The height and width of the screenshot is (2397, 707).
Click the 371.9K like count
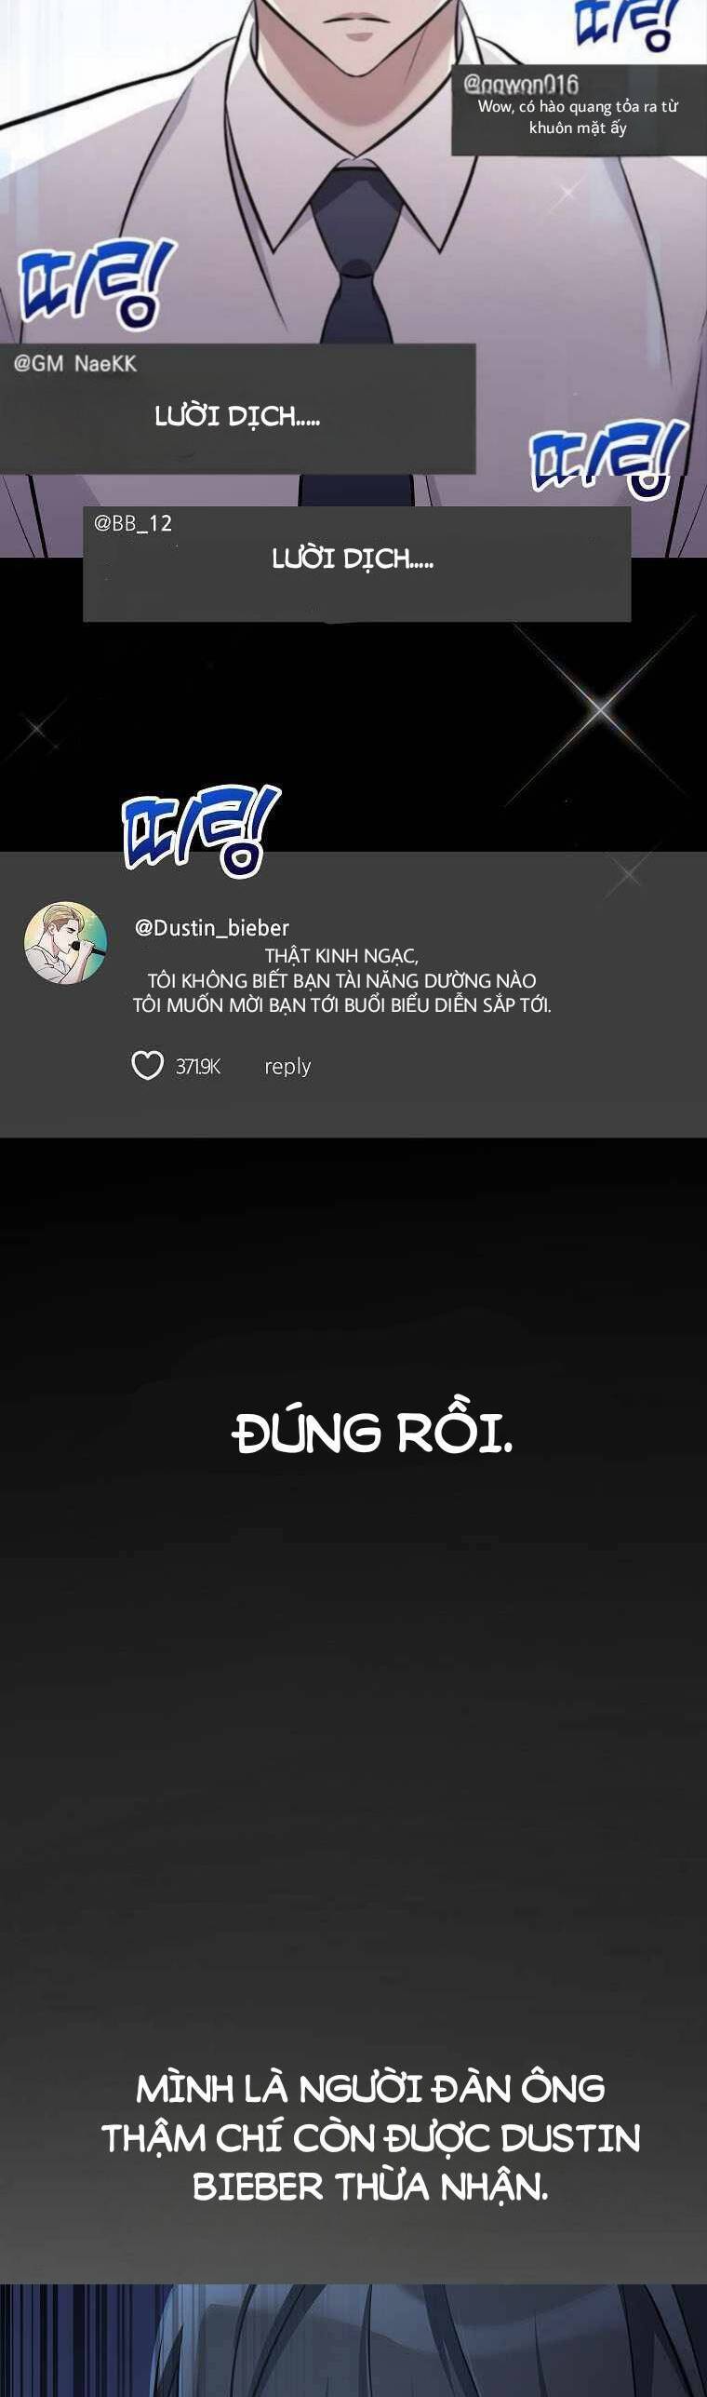(x=198, y=1067)
